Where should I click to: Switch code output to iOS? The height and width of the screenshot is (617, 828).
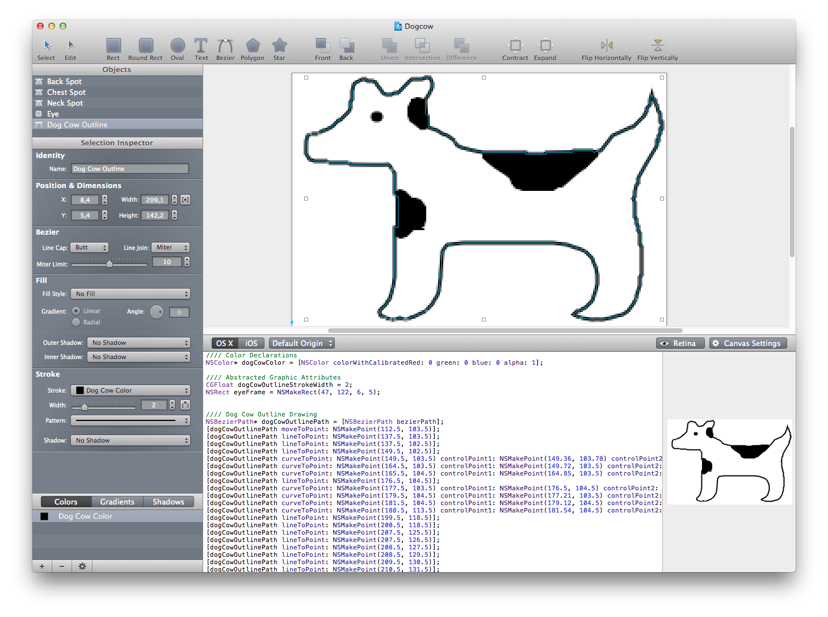pos(251,343)
